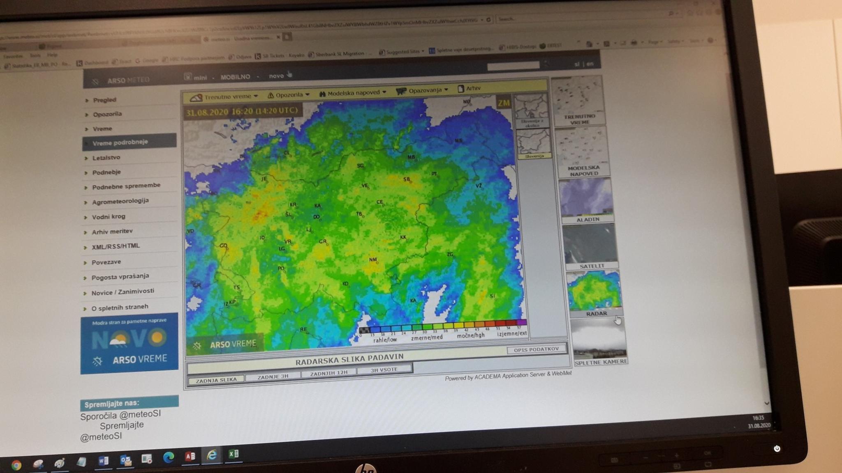Show the ZADNJE 3H radar loop
842x473 pixels.
[x=273, y=377]
